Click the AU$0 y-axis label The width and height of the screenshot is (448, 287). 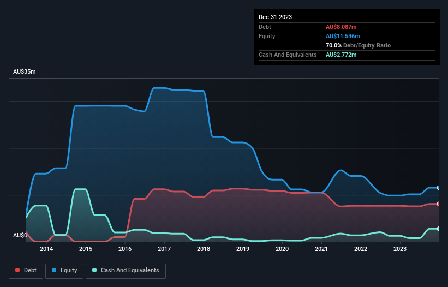[x=20, y=235]
